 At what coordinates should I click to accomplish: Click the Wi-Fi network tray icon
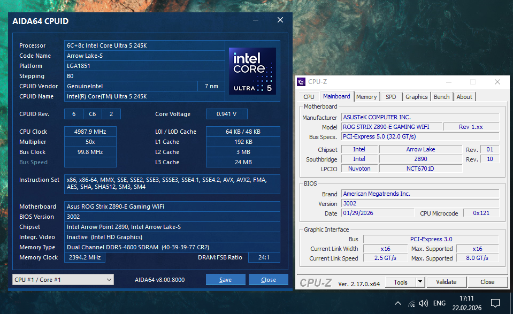tap(411, 303)
